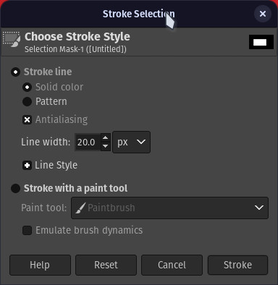This screenshot has height=285, width=278.
Task: Click the Reset button
Action: [106, 265]
